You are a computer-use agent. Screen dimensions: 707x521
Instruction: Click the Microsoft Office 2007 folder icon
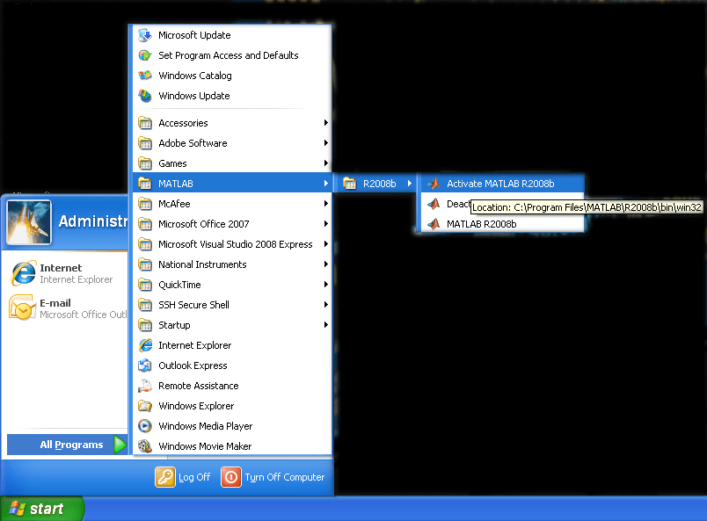point(145,224)
